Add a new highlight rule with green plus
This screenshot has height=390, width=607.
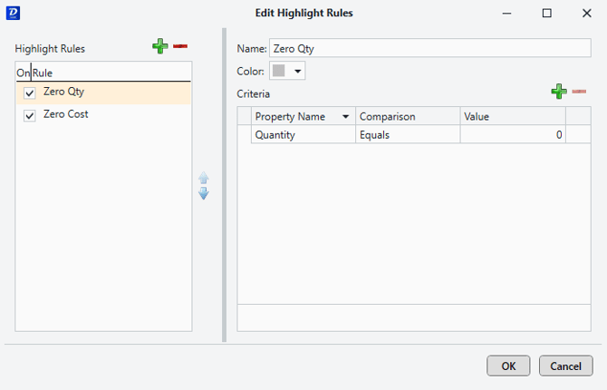(160, 46)
